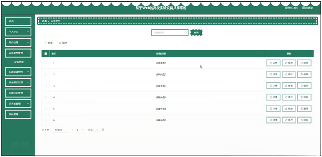Remove 设备类型3 with 删除
This screenshot has height=157, width=322.
pos(304,86)
